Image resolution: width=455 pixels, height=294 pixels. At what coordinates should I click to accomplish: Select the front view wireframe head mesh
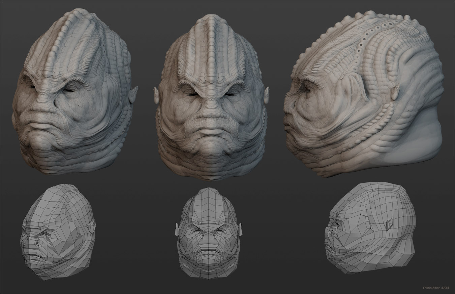click(x=209, y=232)
